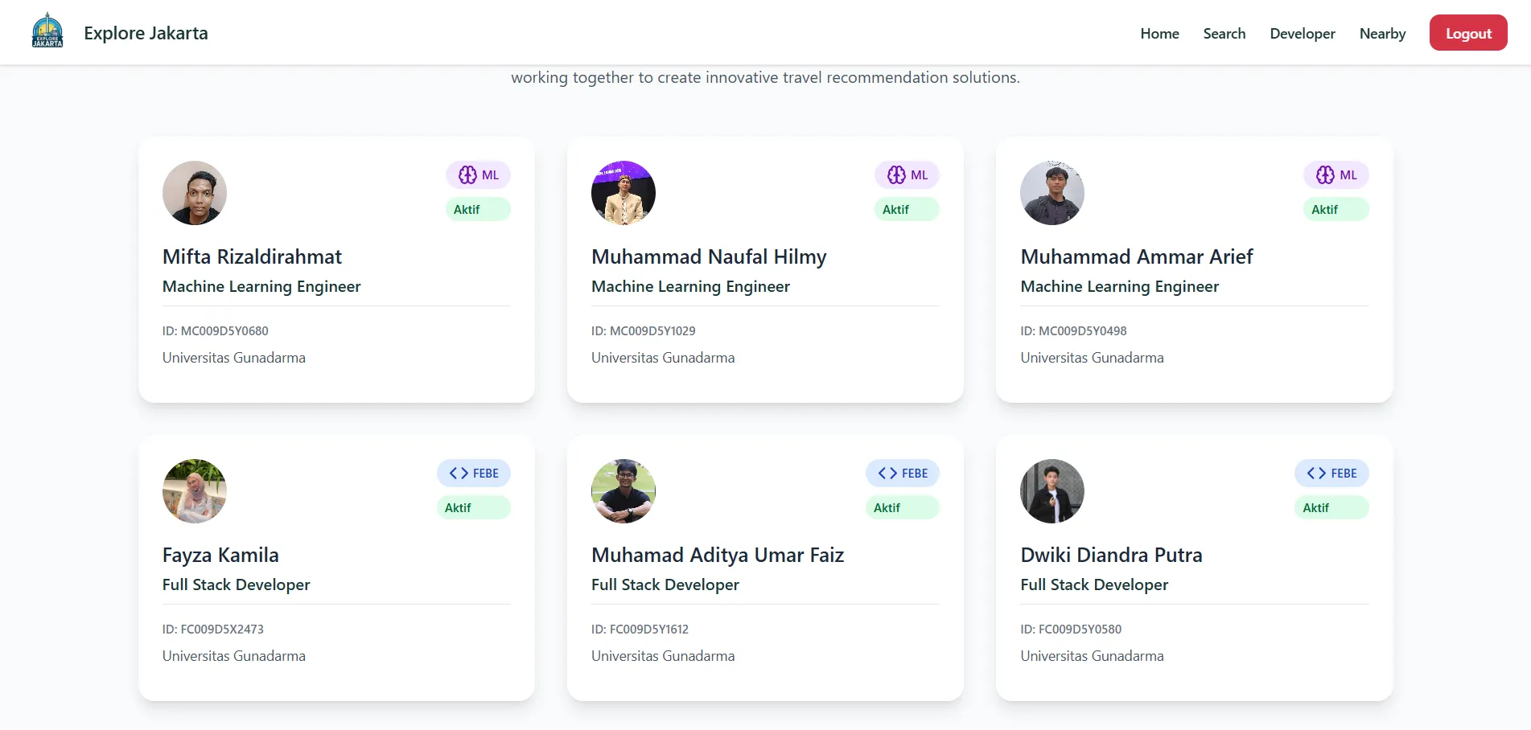Screen dimensions: 1531x730
Task: Select the Developer nav item
Action: pyautogui.click(x=1302, y=34)
